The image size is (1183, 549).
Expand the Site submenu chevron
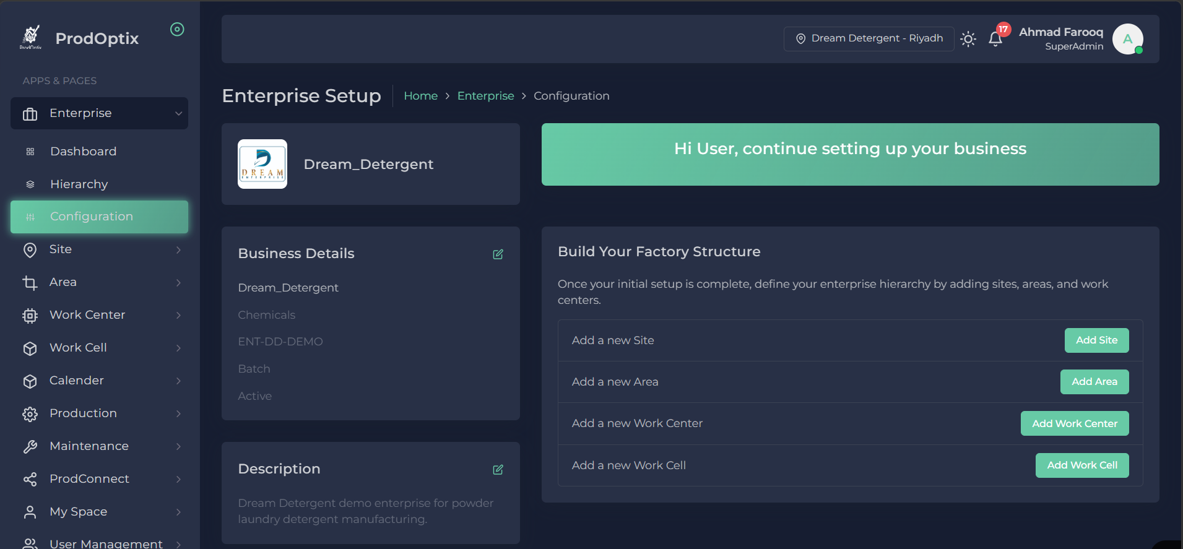coord(178,250)
